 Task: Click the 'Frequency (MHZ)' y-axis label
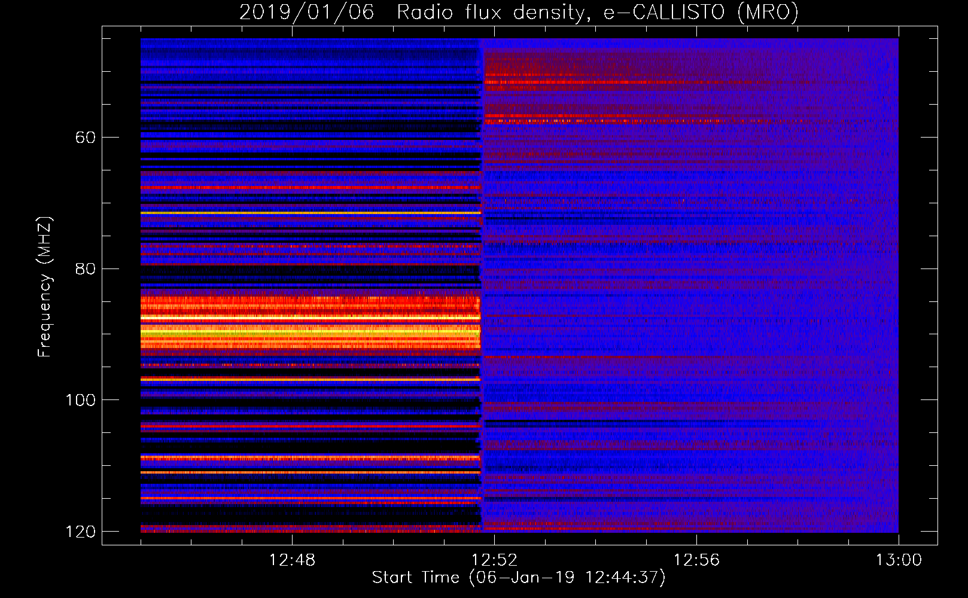(44, 287)
